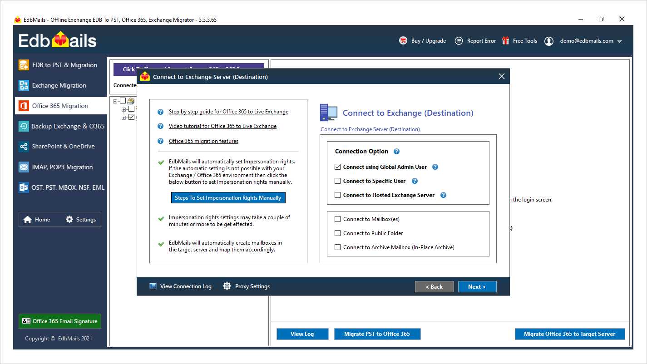This screenshot has width=647, height=364.
Task: Select IMAP, POP3 Migration envelope icon
Action: click(24, 167)
